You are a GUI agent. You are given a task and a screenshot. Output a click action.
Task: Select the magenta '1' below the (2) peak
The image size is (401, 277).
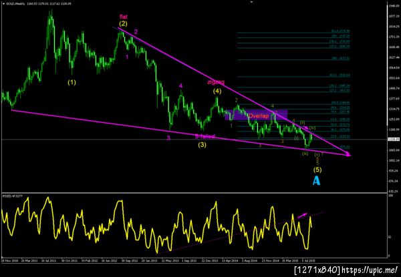click(127, 57)
